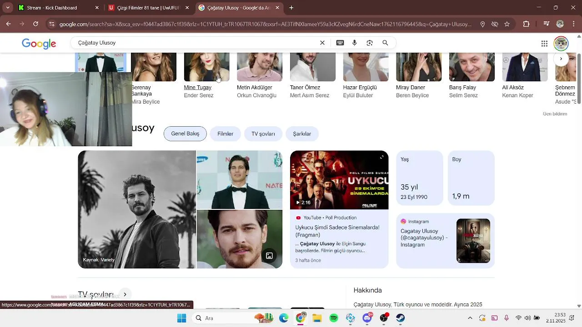
Task: Open Uykucu YouTube trailer title
Action: pos(337,231)
